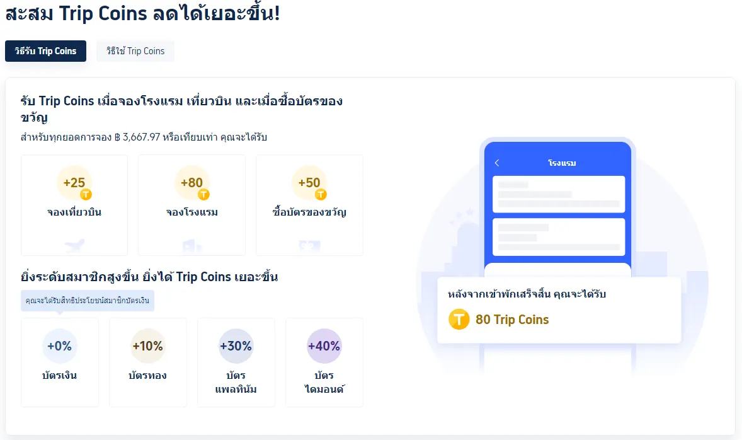Expand the จองโรงแรม earning card
742x440 pixels.
pos(191,205)
